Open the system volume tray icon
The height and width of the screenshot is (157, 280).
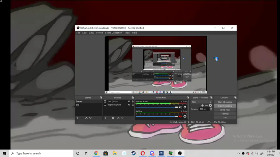(257, 153)
